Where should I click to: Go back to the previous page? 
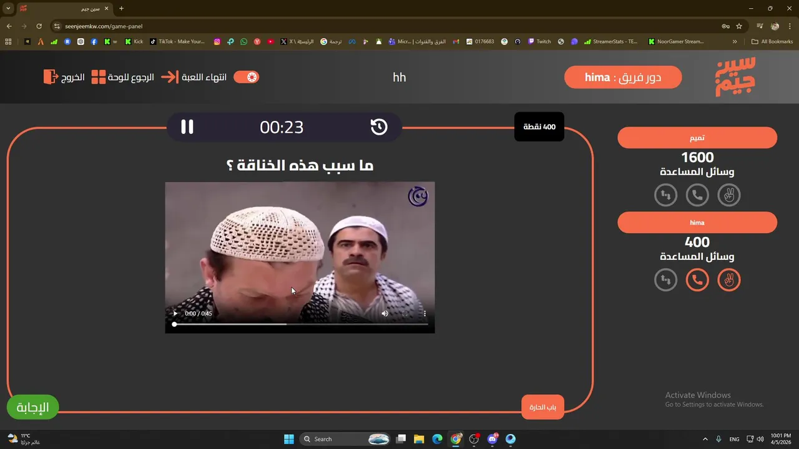[9, 26]
